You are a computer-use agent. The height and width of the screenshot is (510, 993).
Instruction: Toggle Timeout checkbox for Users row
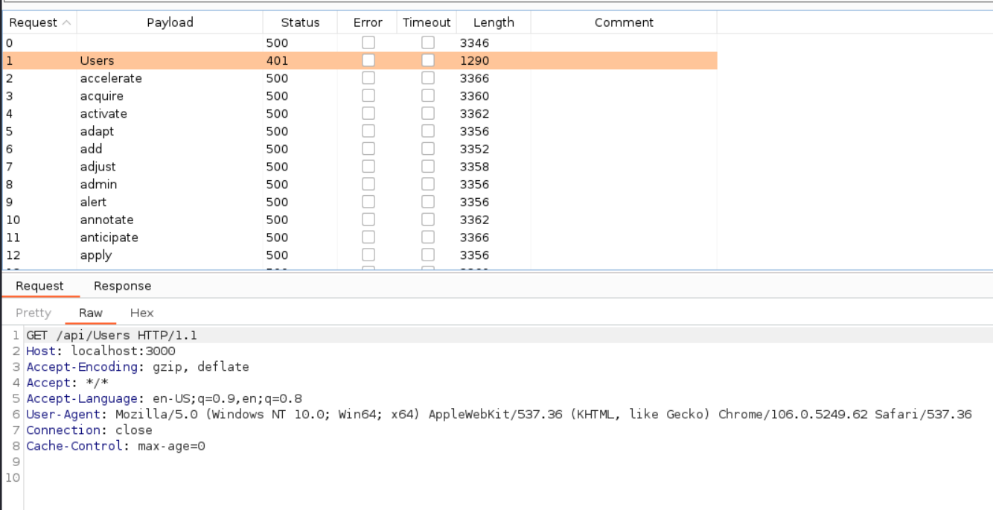click(427, 60)
